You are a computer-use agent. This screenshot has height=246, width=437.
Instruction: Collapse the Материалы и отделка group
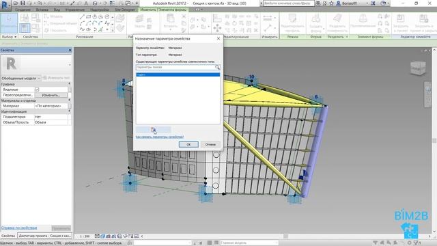(x=70, y=100)
